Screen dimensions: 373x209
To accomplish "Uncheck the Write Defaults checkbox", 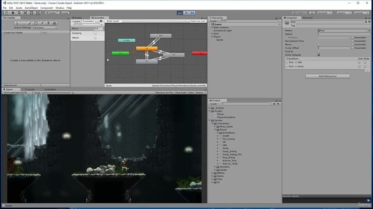I will click(319, 55).
